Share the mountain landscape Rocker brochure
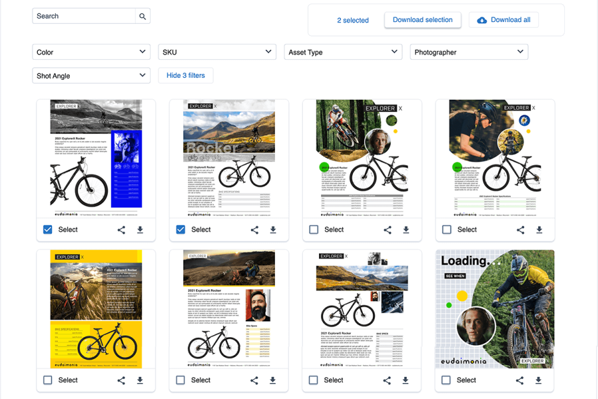Image resolution: width=598 pixels, height=399 pixels. coord(254,229)
